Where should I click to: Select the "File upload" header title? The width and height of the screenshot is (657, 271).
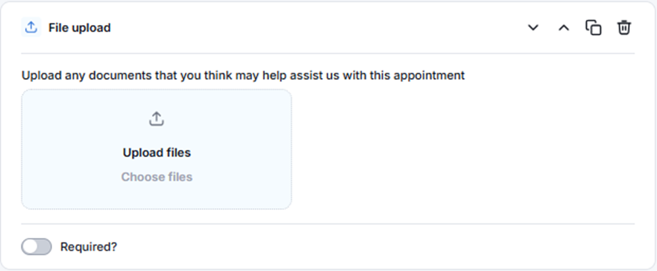(79, 28)
